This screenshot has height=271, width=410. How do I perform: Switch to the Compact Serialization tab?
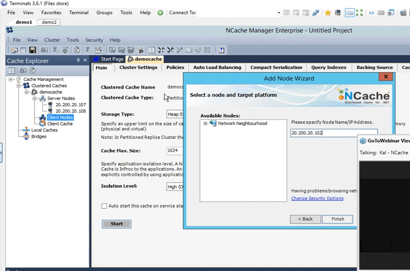pyautogui.click(x=276, y=68)
